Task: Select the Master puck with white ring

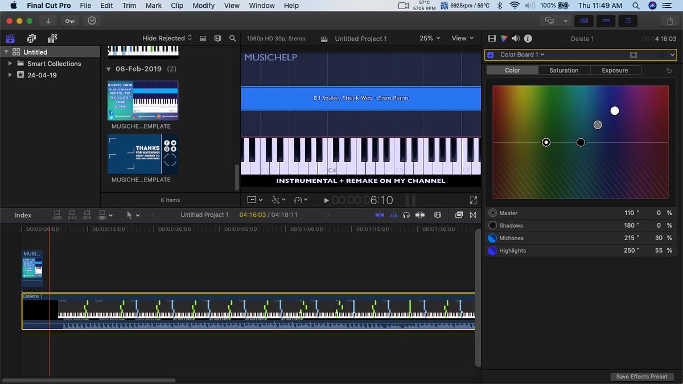Action: point(546,142)
